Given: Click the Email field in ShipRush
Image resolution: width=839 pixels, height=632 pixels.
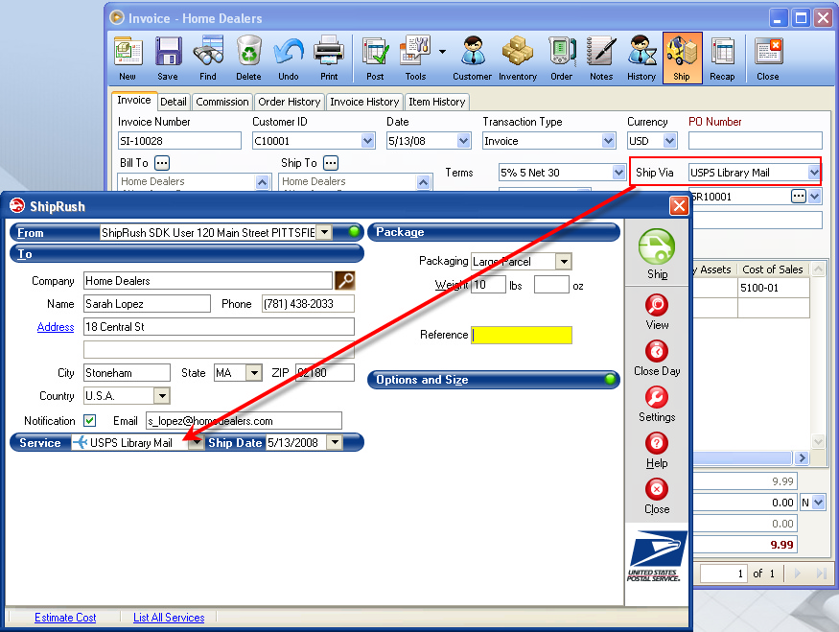Looking at the screenshot, I should click(244, 421).
